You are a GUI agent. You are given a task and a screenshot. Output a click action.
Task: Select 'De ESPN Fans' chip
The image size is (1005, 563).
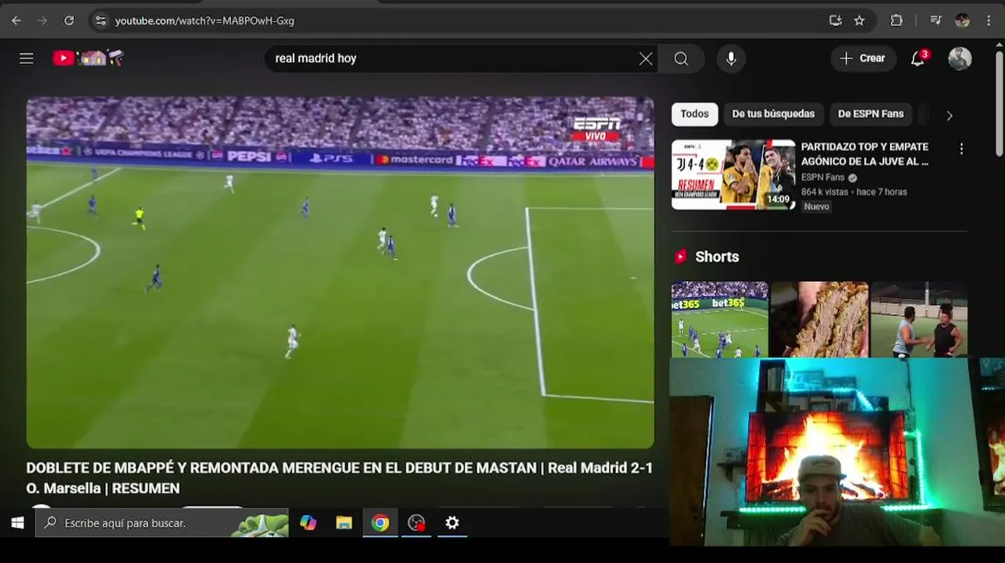coord(870,114)
